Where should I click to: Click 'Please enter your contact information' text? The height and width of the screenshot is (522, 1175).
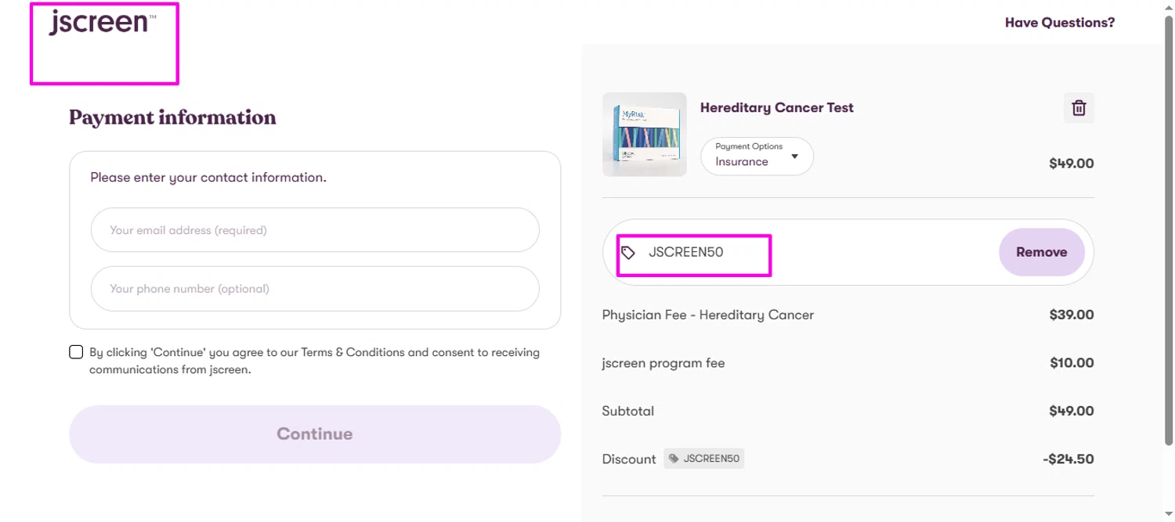tap(208, 178)
